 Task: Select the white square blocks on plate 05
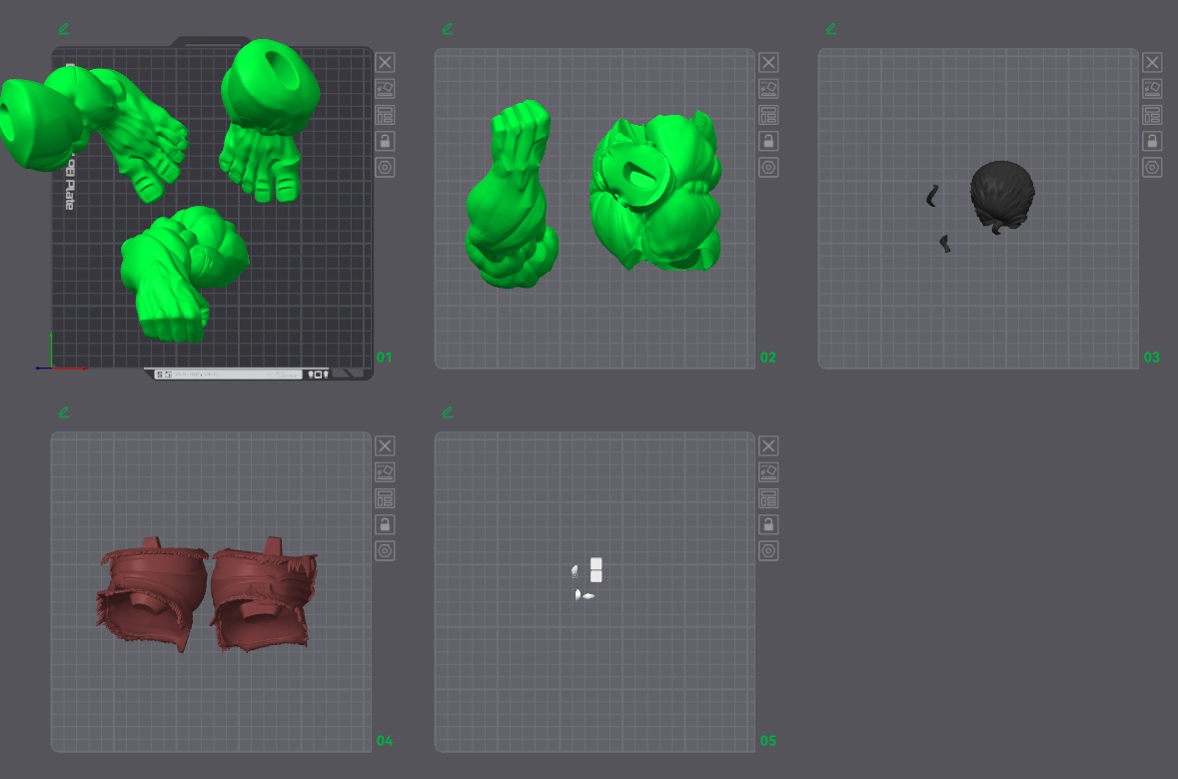[595, 569]
